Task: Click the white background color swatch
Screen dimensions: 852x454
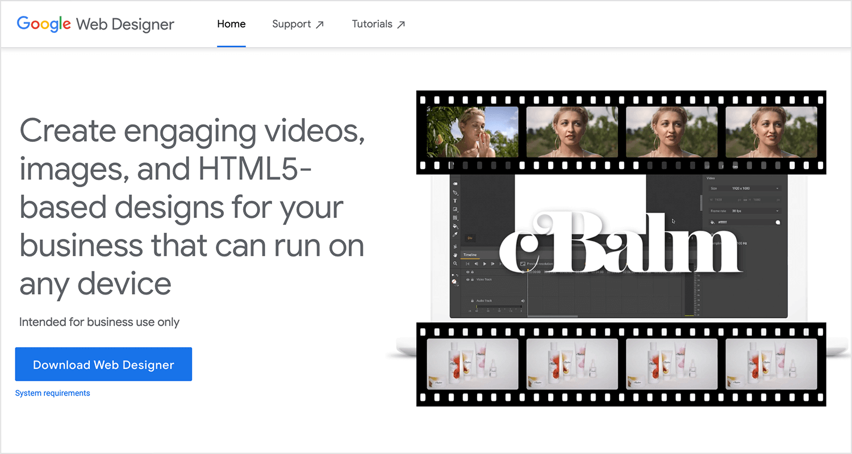Action: point(778,222)
